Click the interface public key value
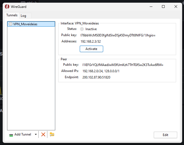Screen dimensions: 184x145 [118, 35]
